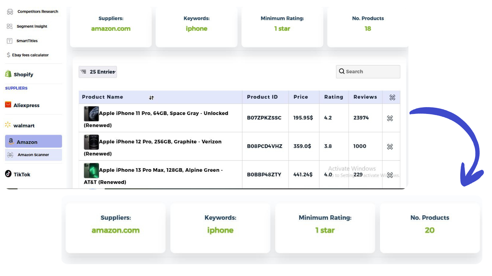Click price 441.24$
The height and width of the screenshot is (276, 492).
pos(303,175)
